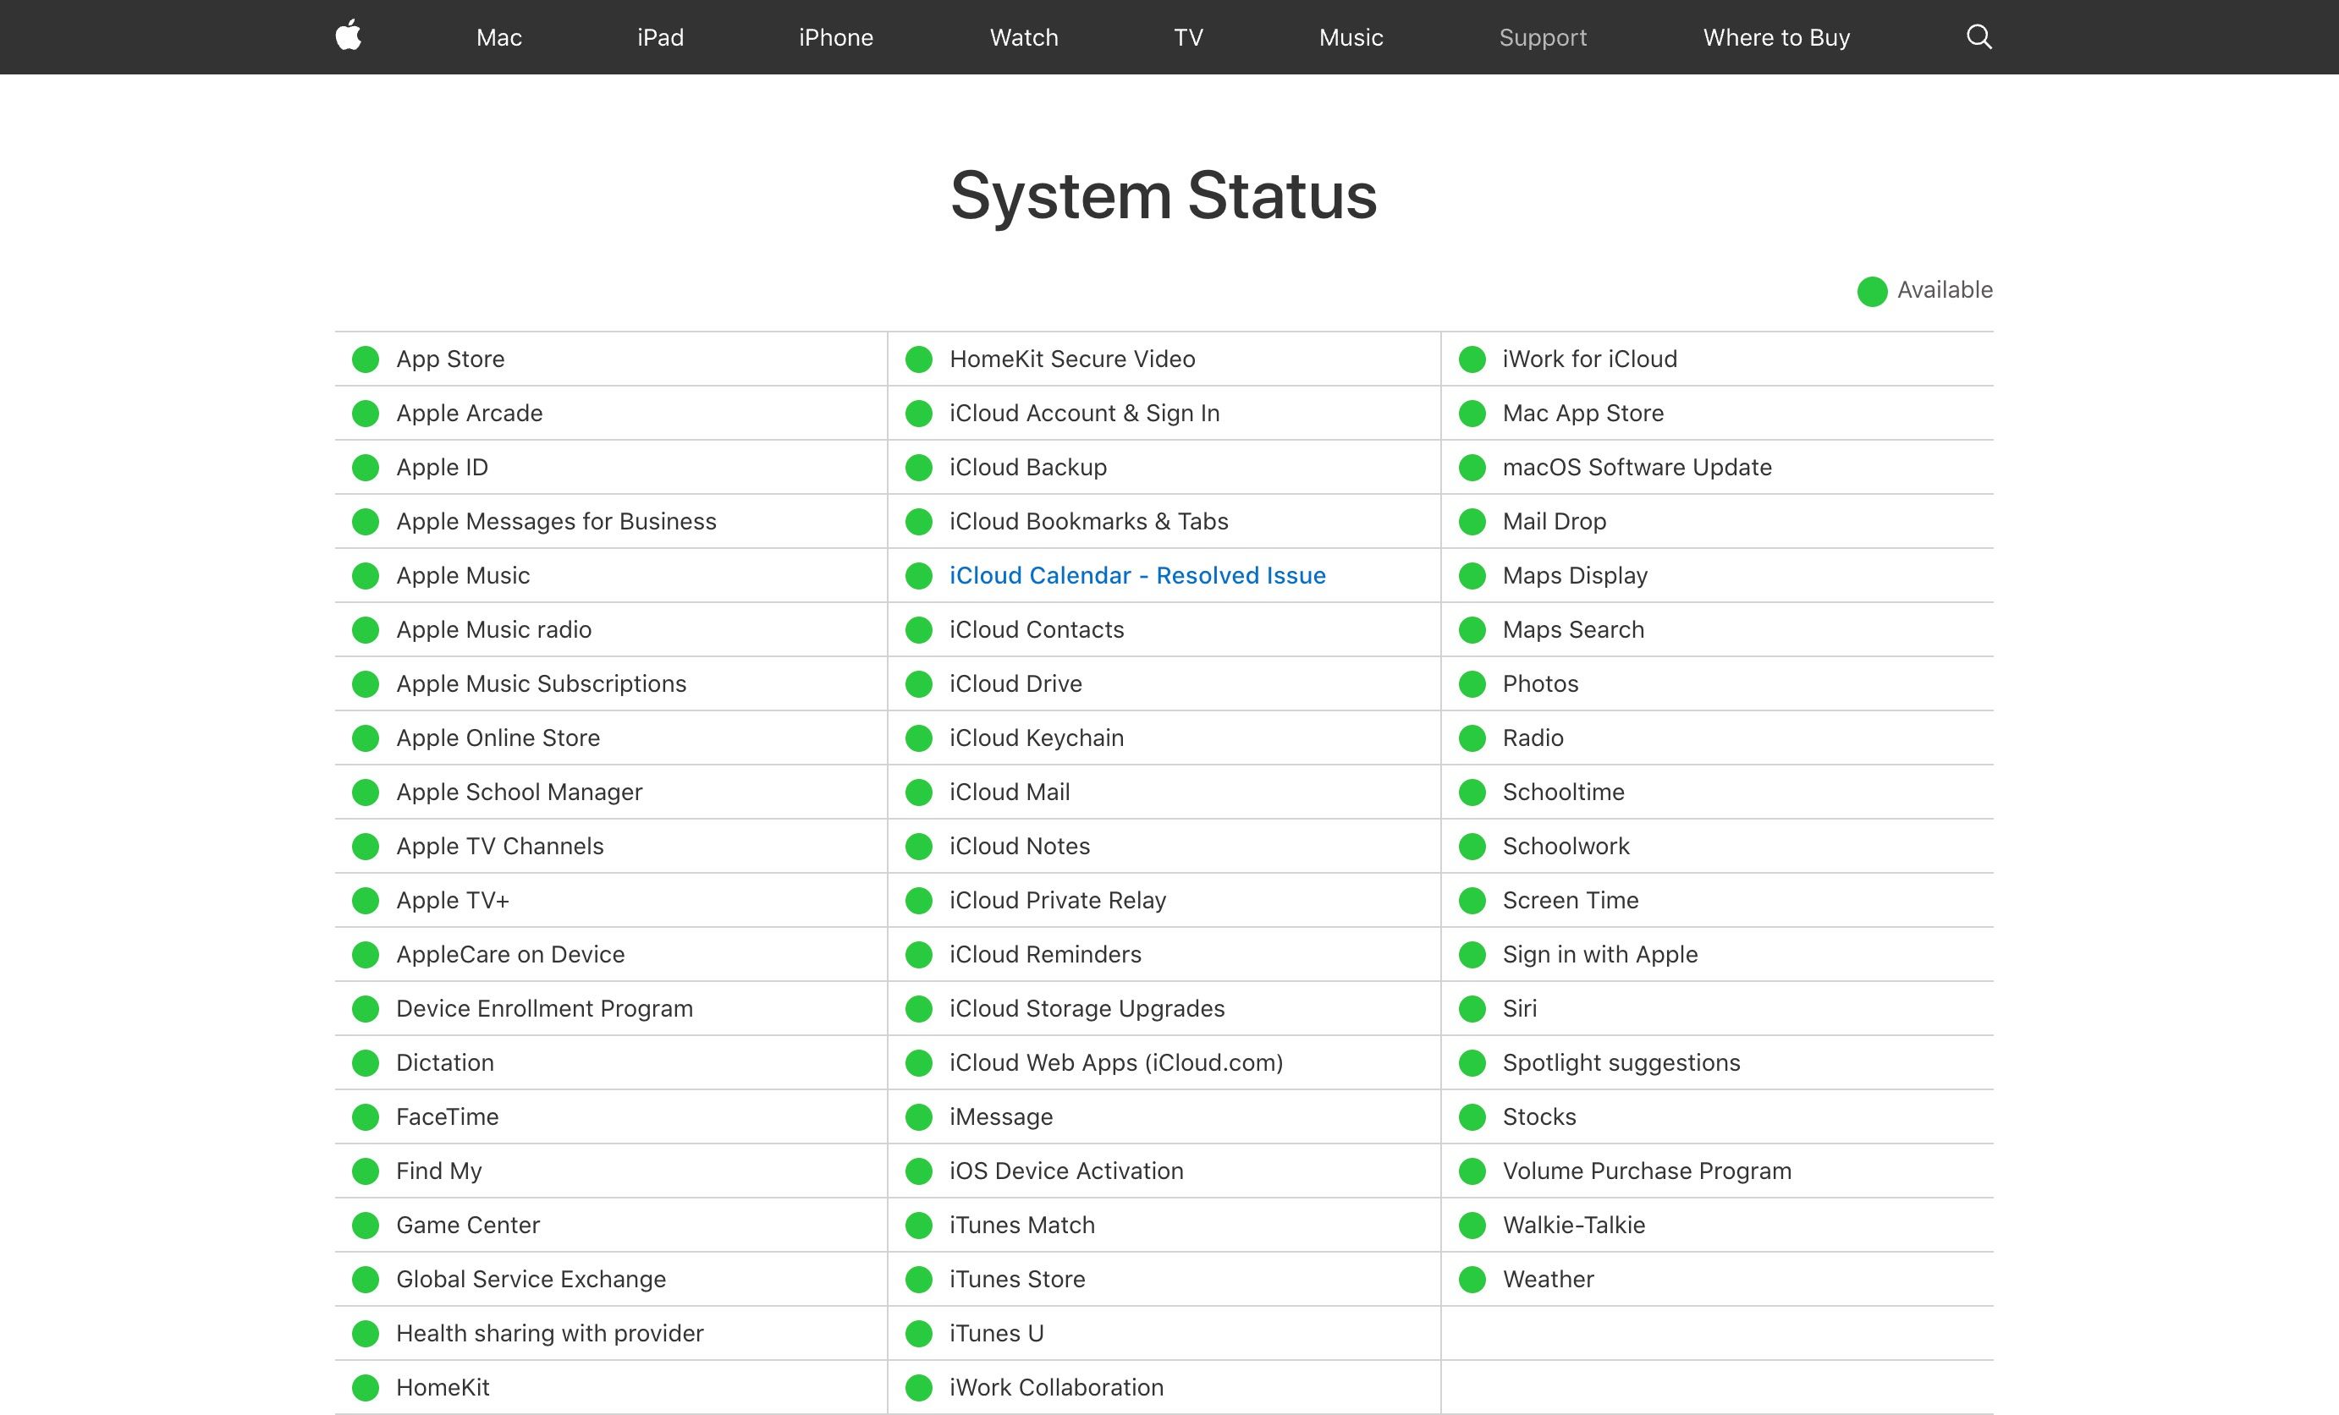Click status dot beside iWork for iCloud
Screen dimensions: 2339x1415
1472,359
